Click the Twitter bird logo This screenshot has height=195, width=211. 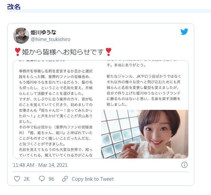tap(184, 32)
